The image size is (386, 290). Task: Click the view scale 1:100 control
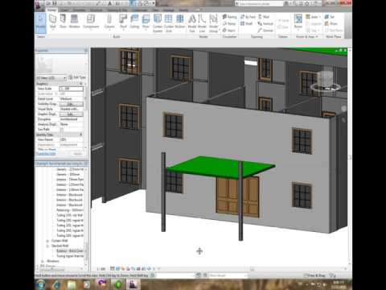pyautogui.click(x=101, y=268)
